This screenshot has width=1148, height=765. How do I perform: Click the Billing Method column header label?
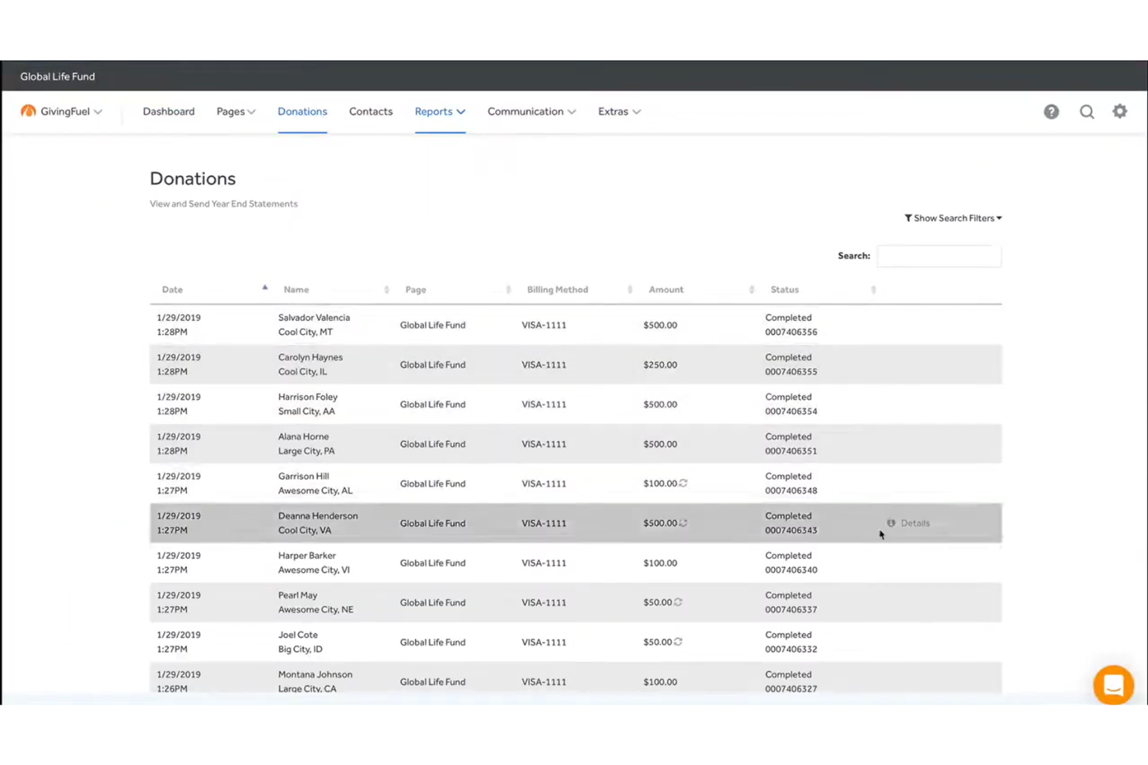pos(558,290)
